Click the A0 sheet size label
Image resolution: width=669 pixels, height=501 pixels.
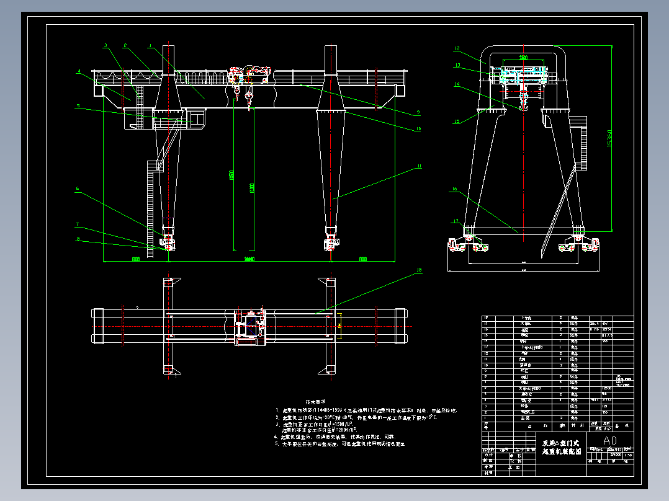point(609,440)
